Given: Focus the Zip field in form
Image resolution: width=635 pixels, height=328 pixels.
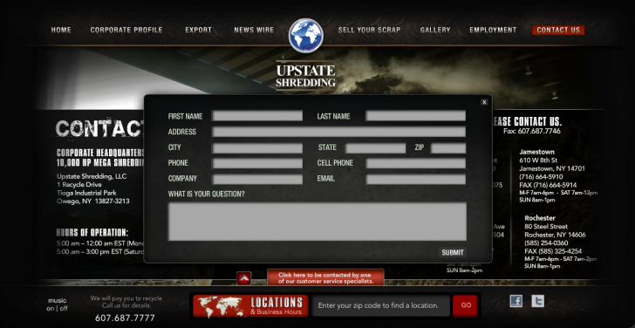Looking at the screenshot, I should pyautogui.click(x=448, y=147).
